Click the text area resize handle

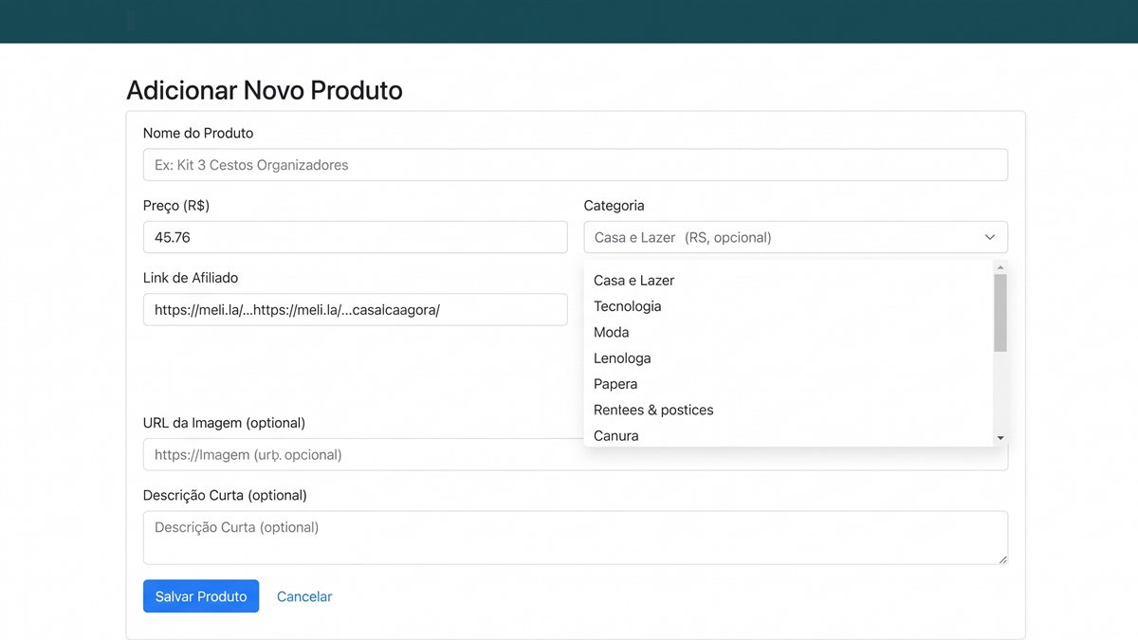pos(1001,558)
